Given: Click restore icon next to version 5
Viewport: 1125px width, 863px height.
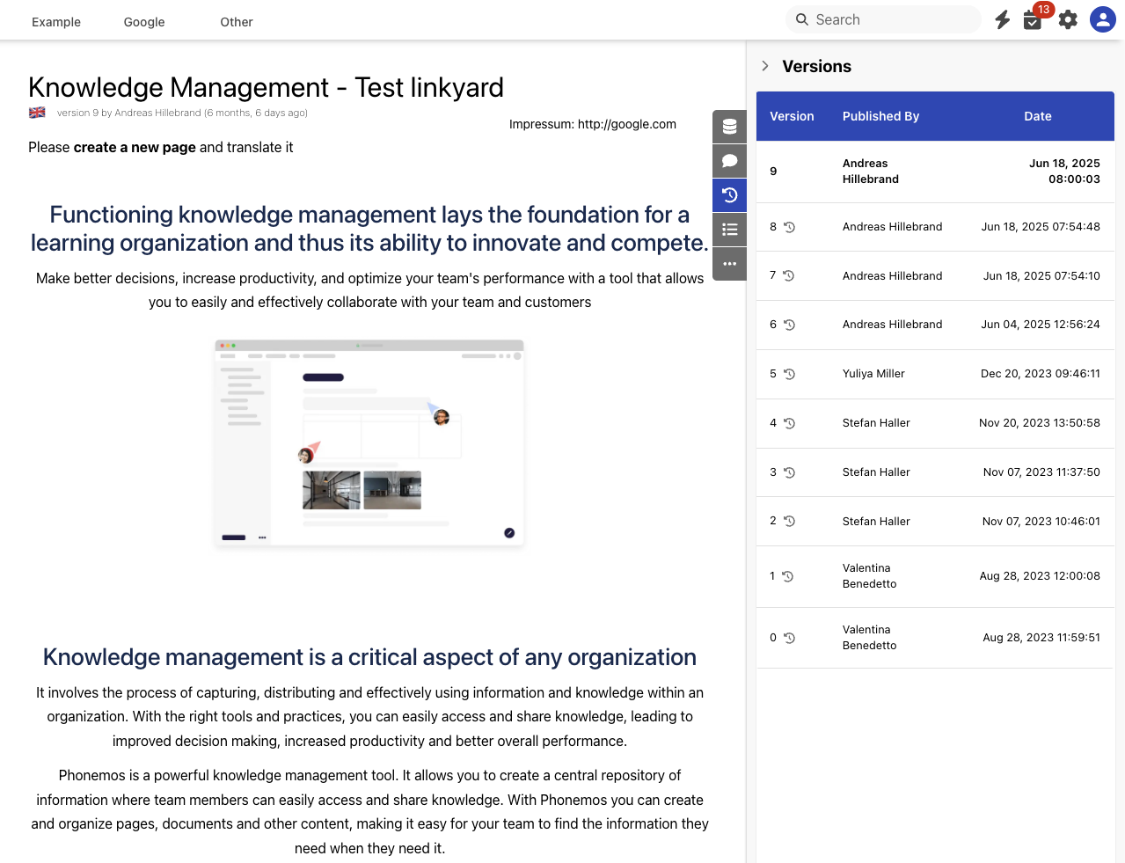Looking at the screenshot, I should coord(789,374).
